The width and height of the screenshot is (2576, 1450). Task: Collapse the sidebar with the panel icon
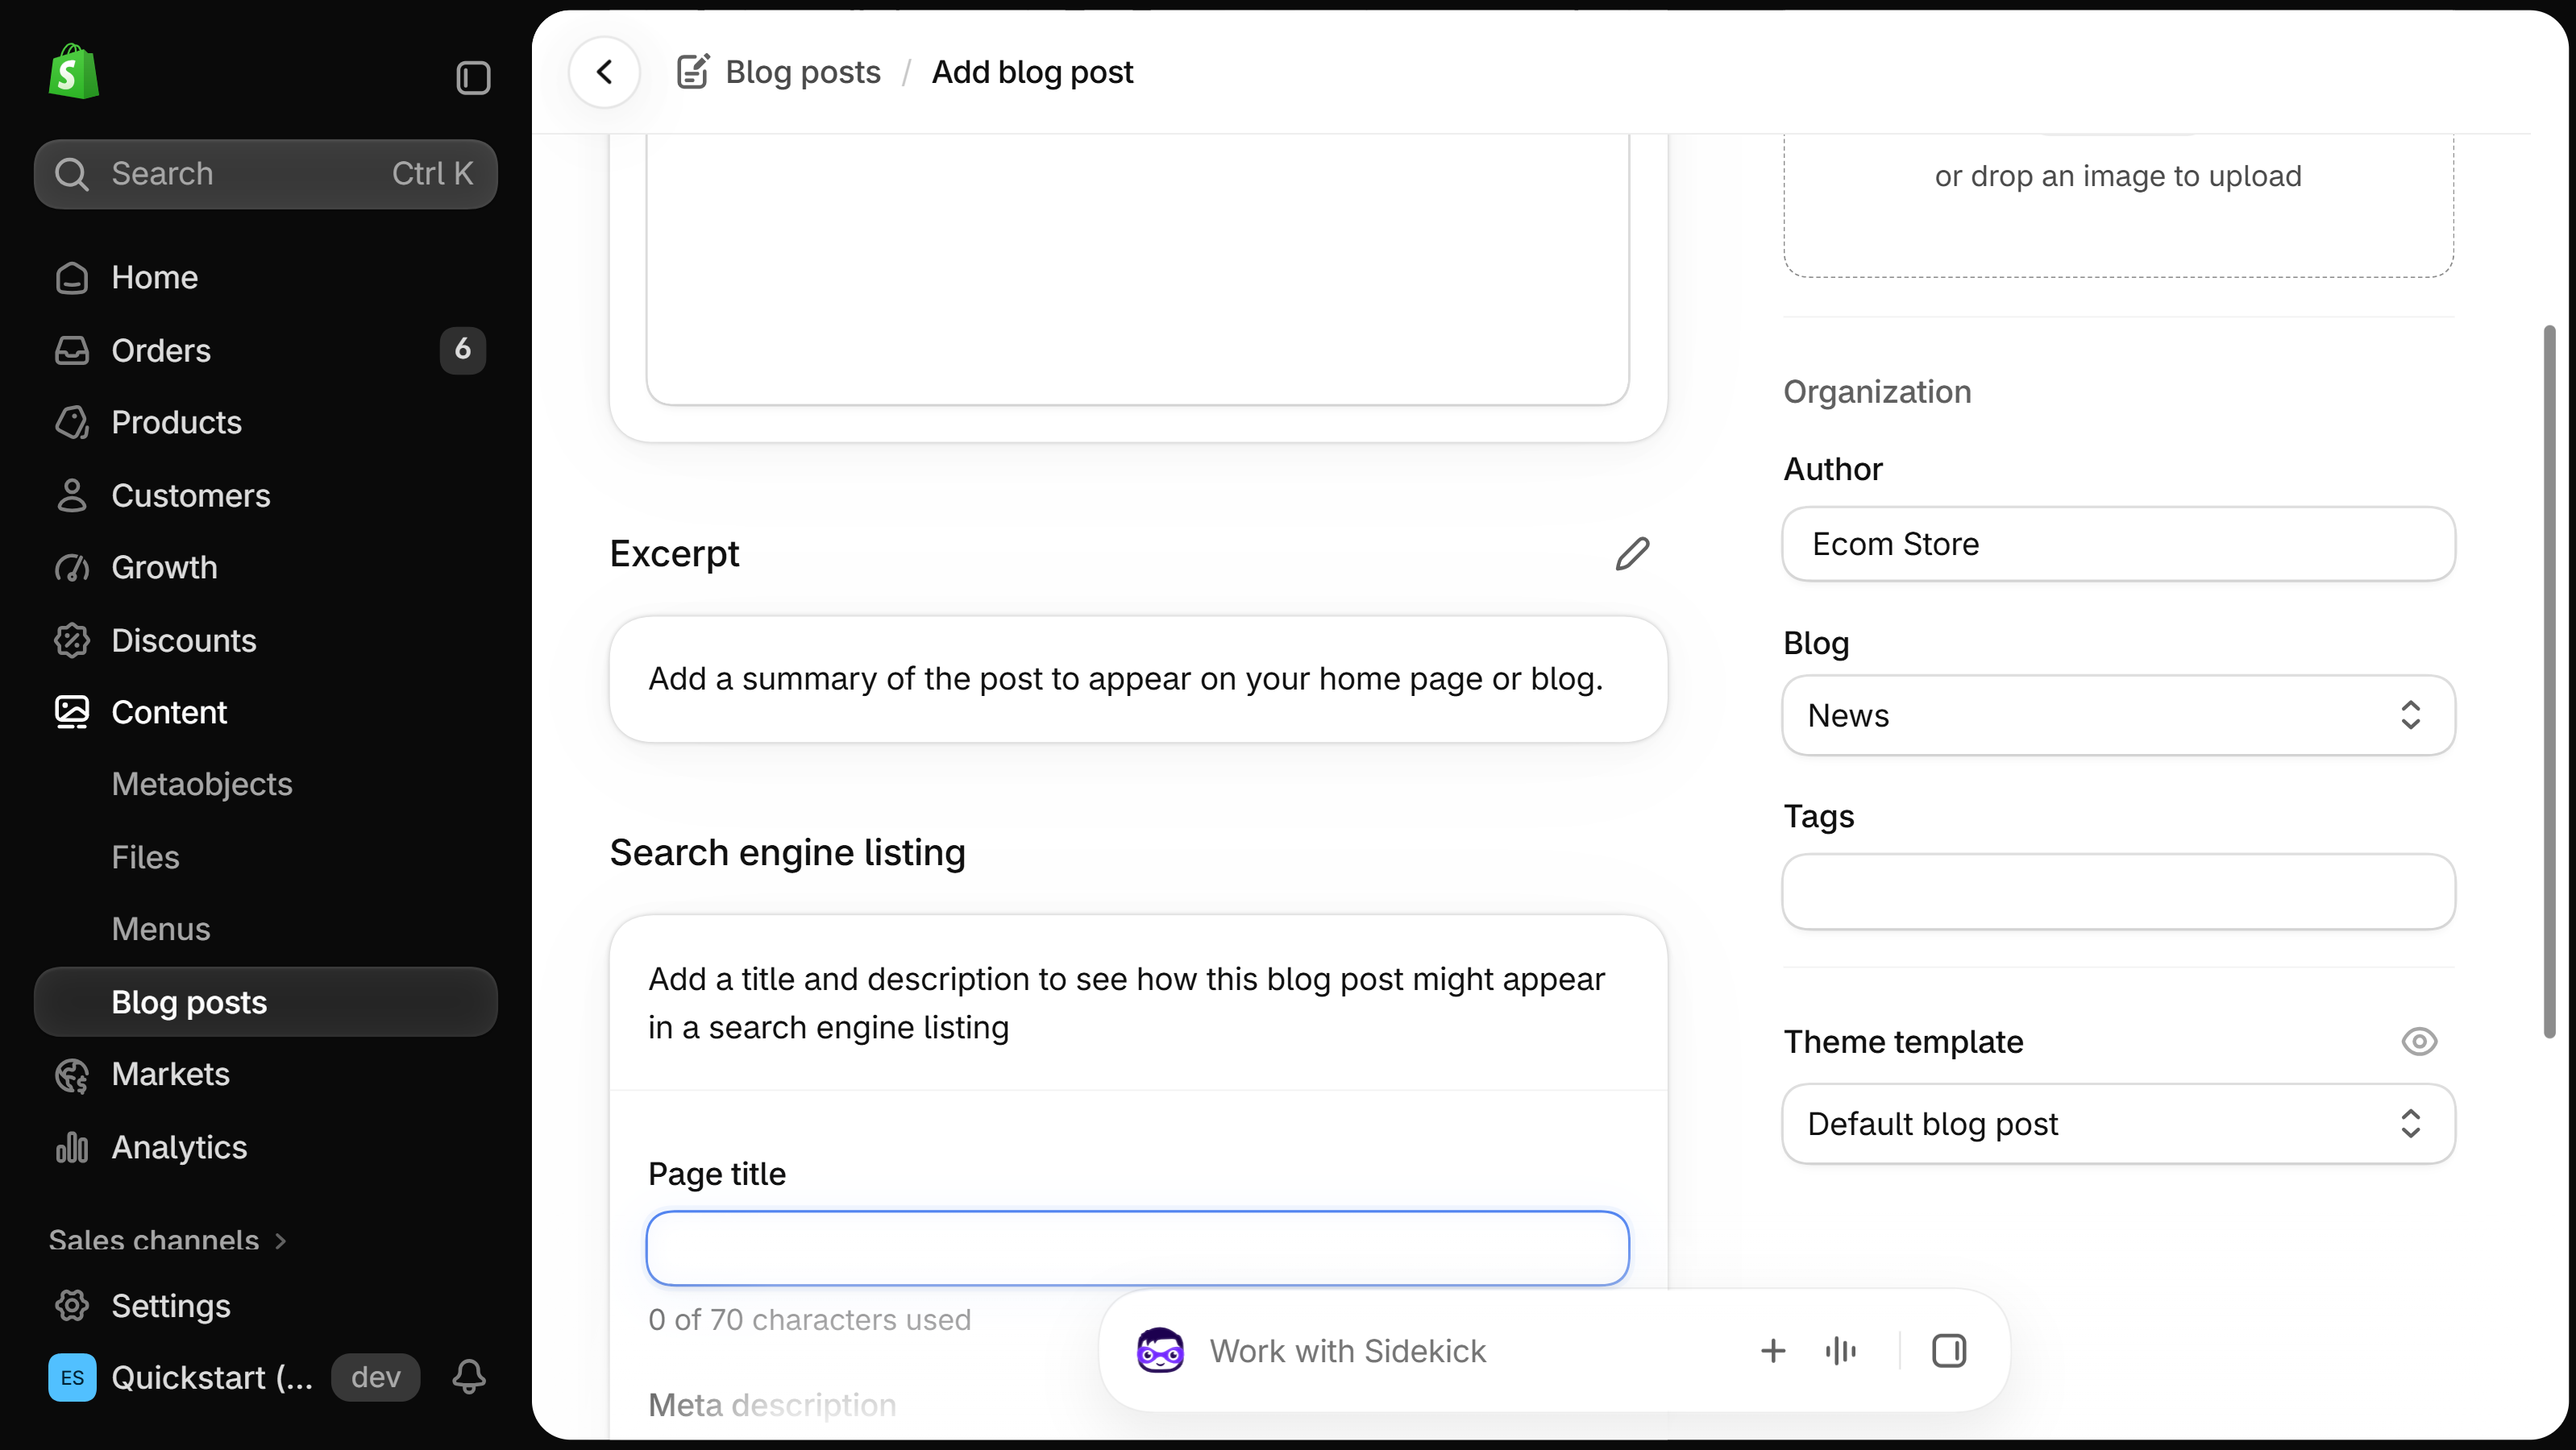point(473,77)
